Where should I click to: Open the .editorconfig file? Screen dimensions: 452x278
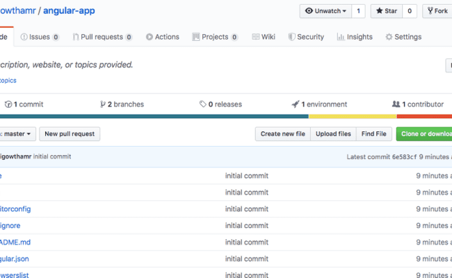pos(15,209)
